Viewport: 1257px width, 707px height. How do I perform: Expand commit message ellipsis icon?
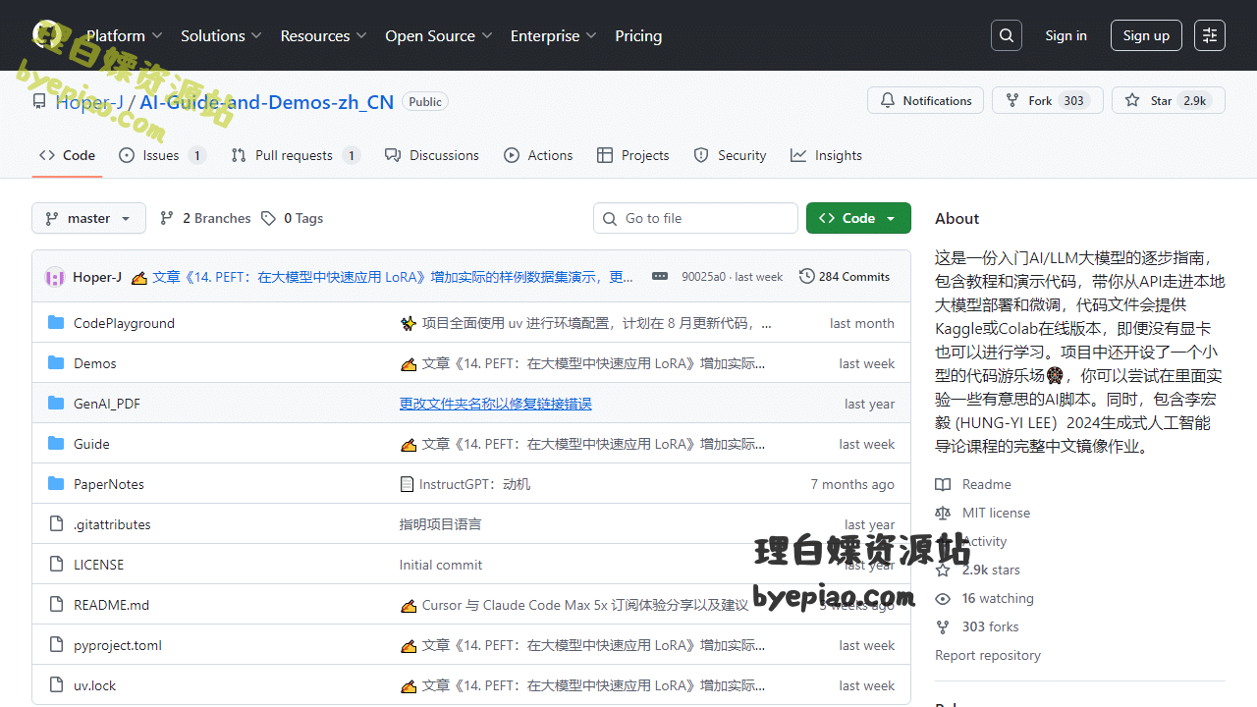click(660, 277)
